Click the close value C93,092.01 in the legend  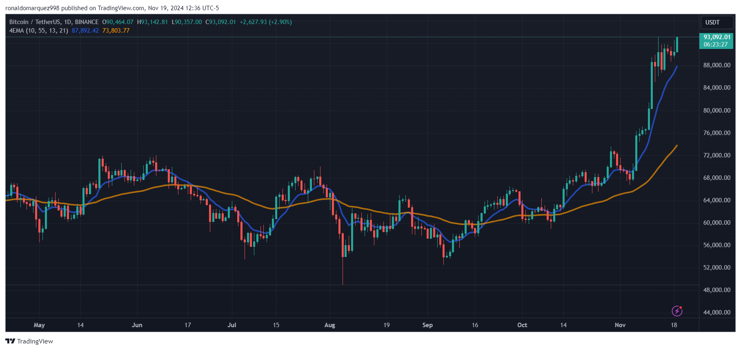click(220, 22)
